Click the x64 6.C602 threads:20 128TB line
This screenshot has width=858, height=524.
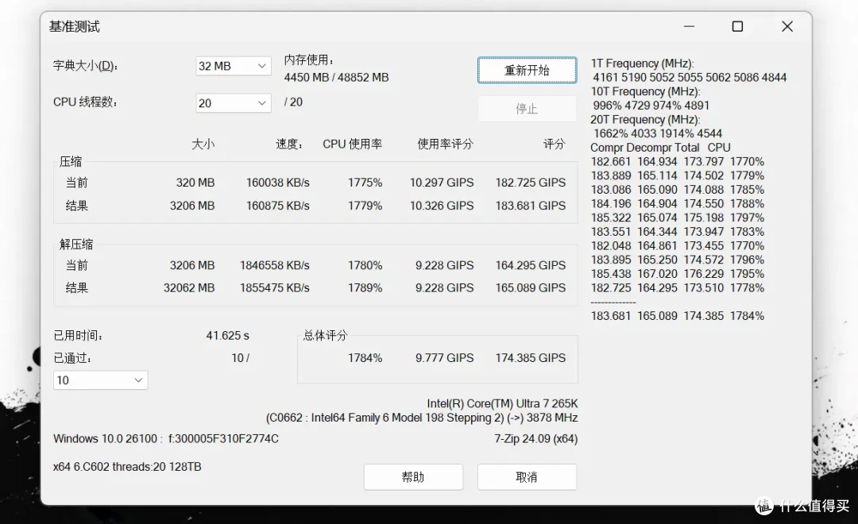click(x=127, y=467)
